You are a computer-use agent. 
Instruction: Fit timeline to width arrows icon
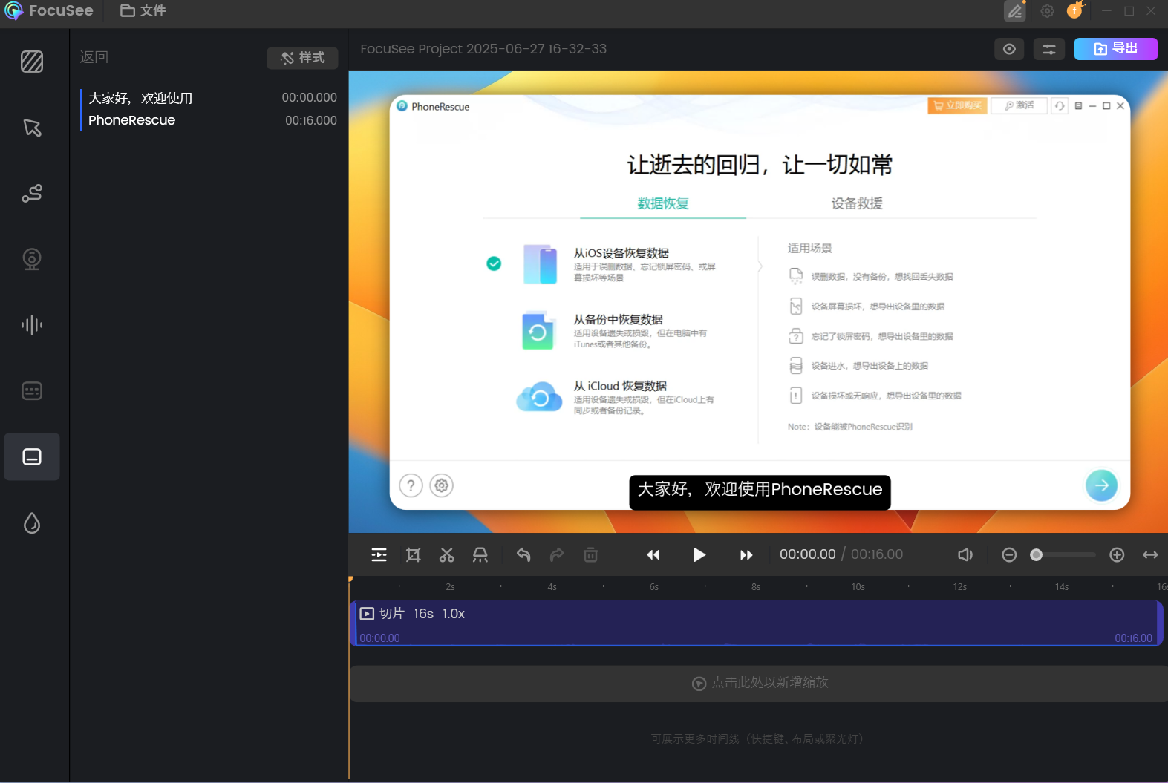[x=1150, y=554]
